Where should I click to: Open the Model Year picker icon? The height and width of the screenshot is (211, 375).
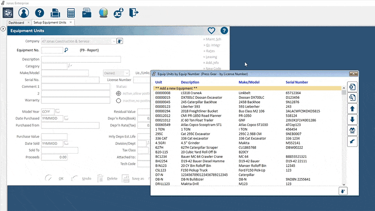coord(57,111)
